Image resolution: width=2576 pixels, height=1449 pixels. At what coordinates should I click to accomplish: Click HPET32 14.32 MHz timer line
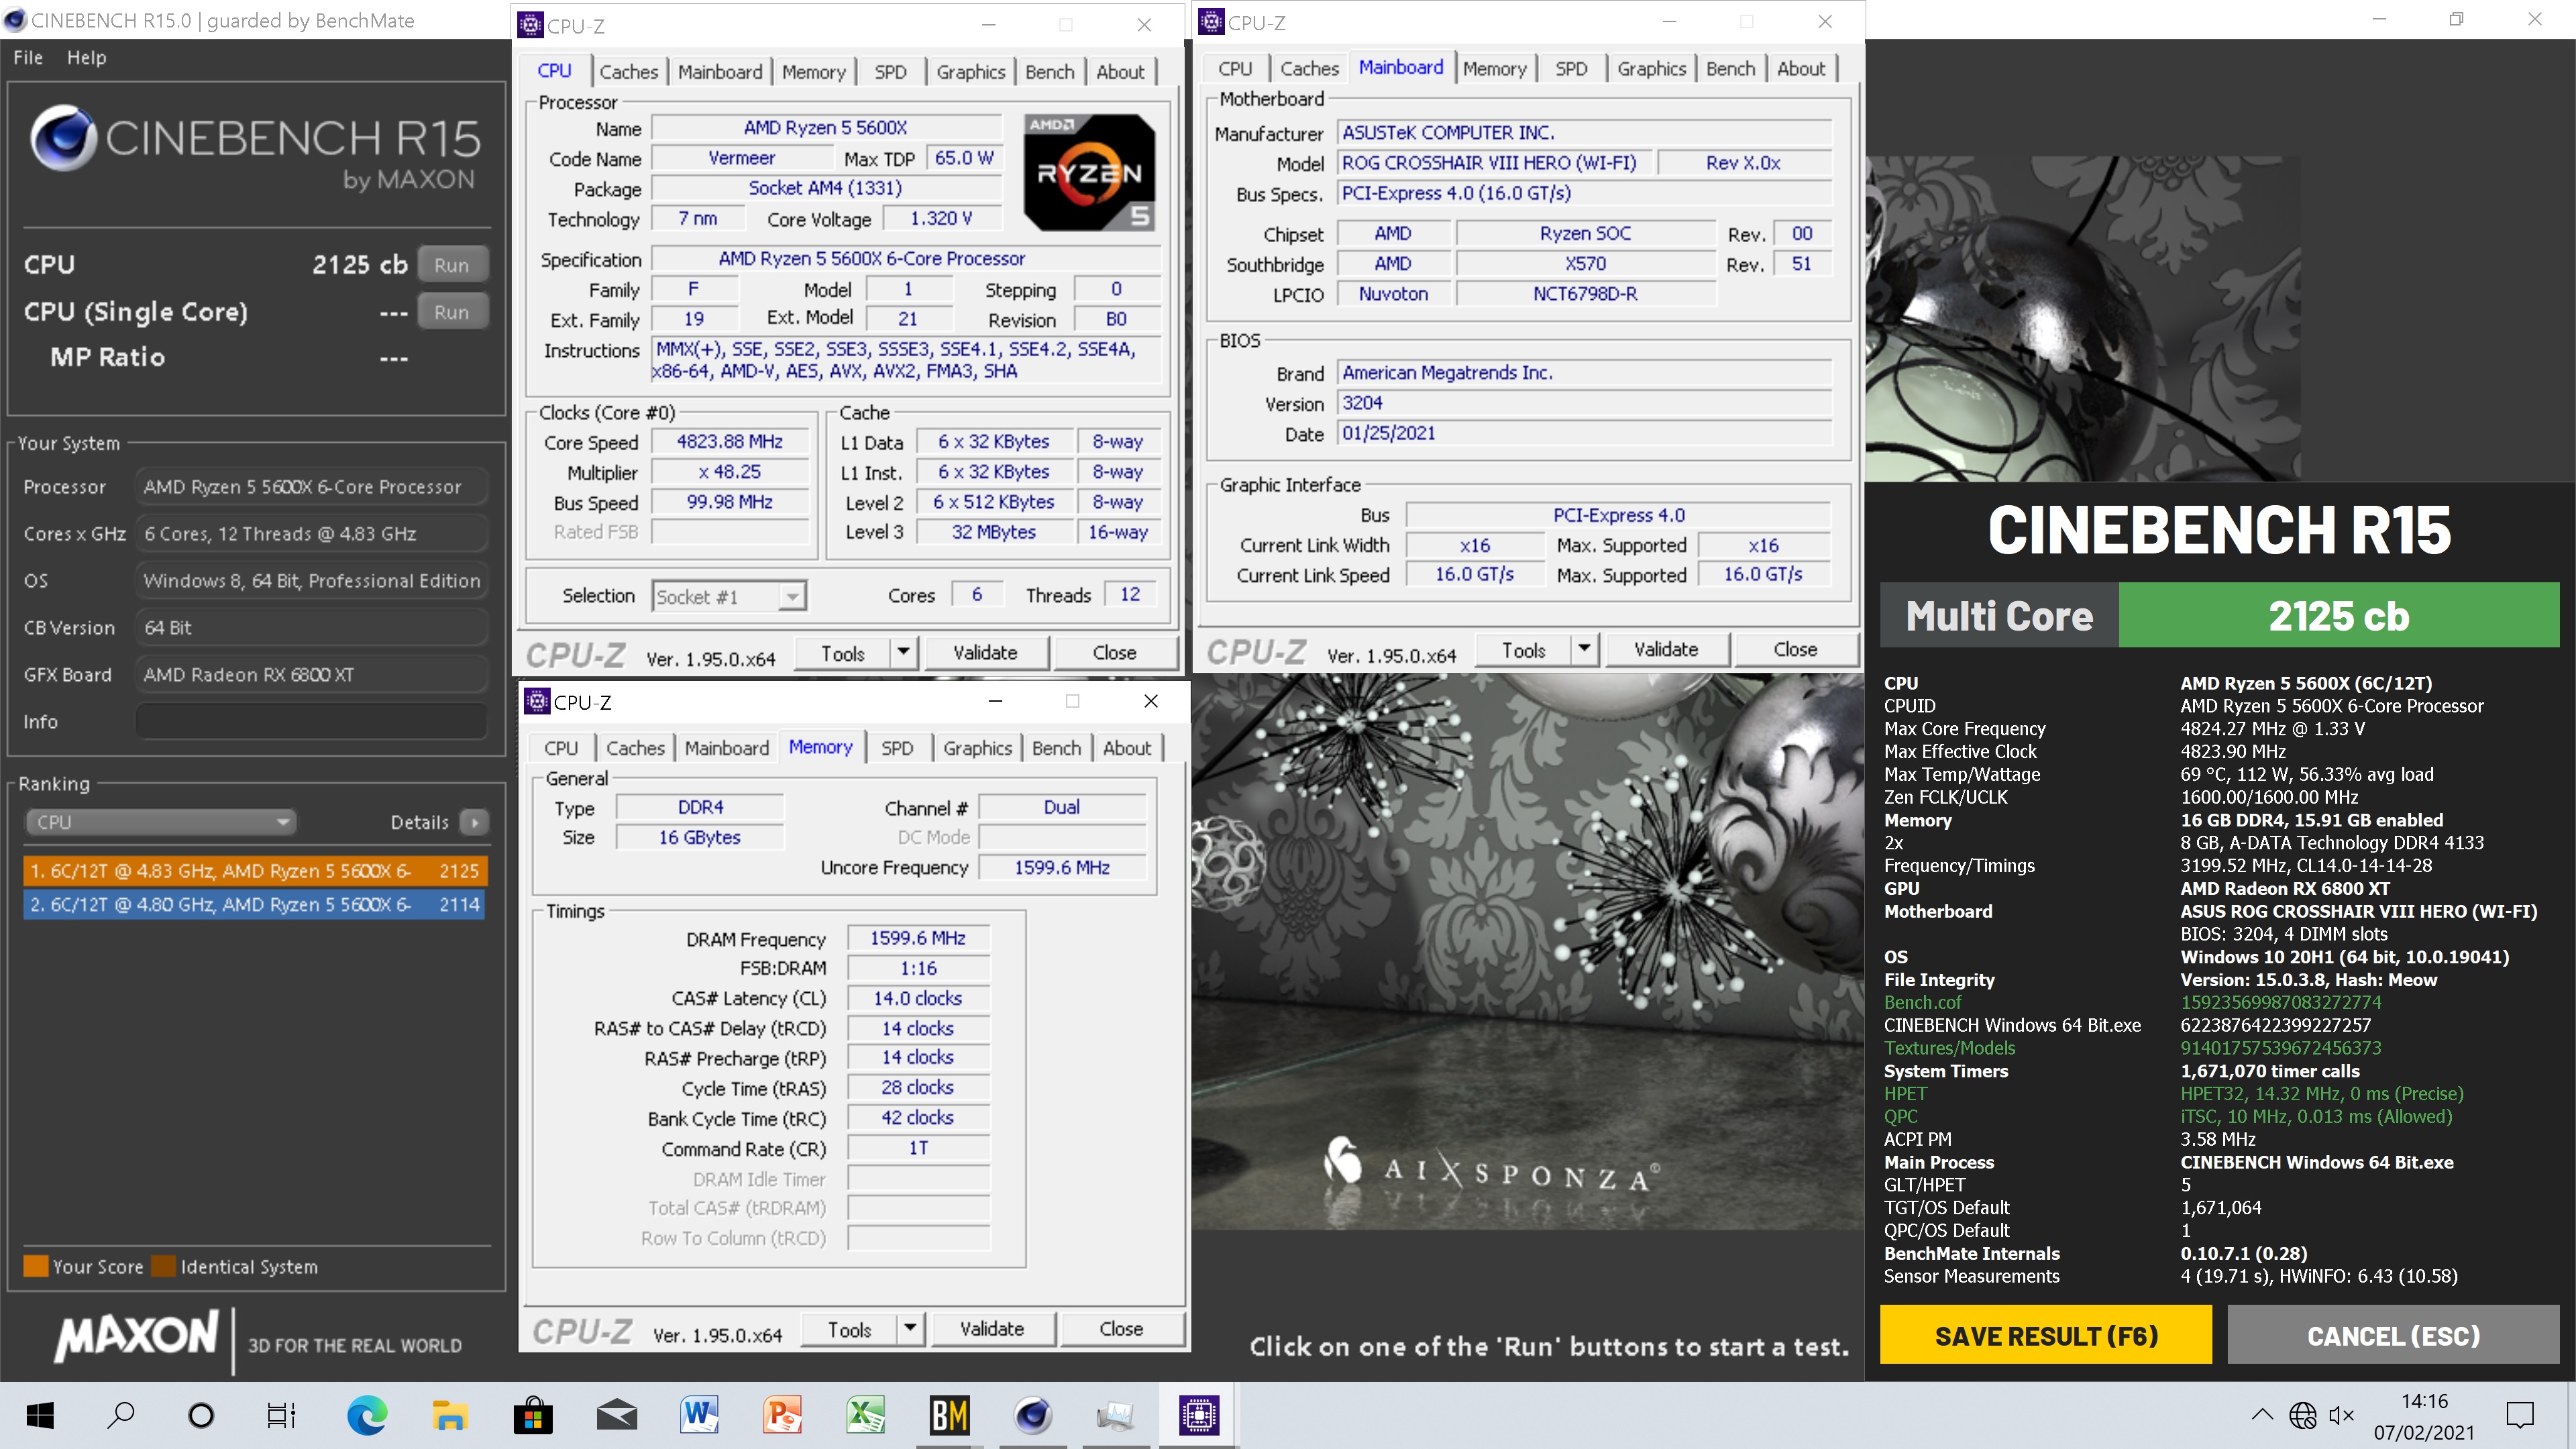2322,1094
